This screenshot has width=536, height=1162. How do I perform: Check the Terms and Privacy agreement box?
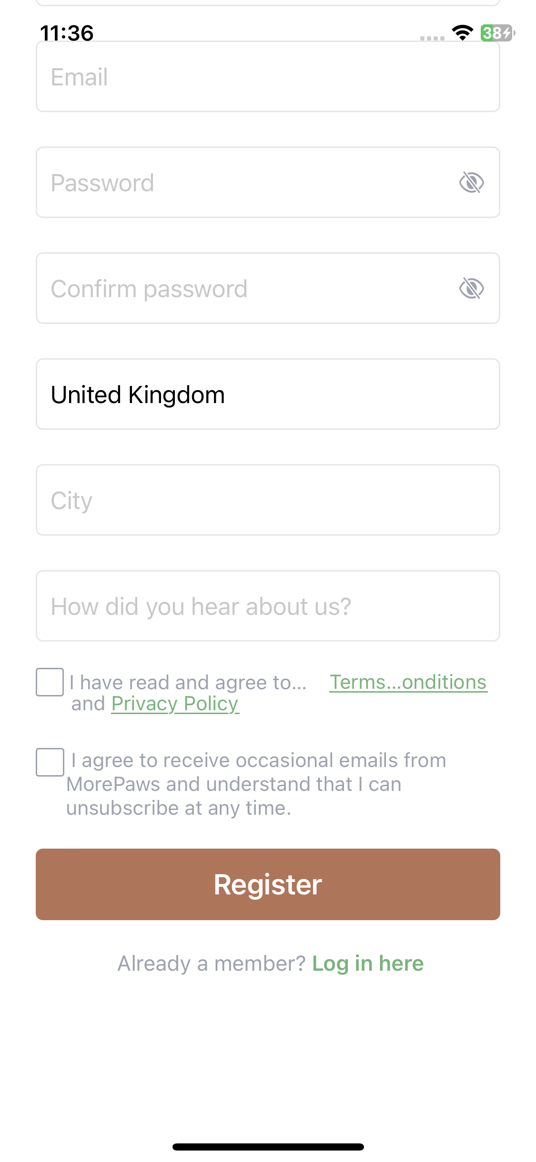click(50, 682)
